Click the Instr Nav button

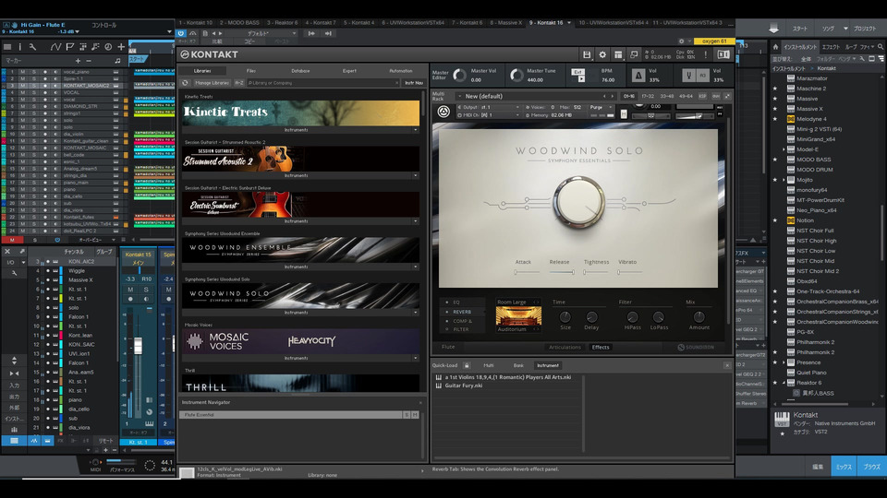[414, 82]
